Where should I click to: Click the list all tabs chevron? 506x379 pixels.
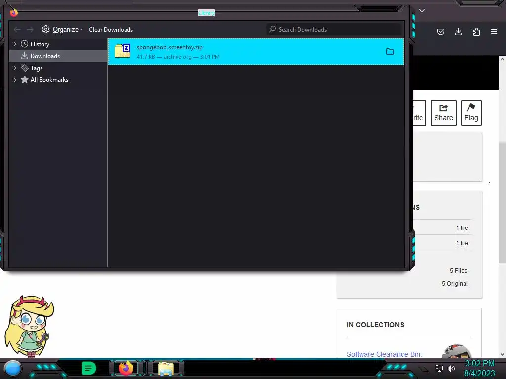click(x=422, y=11)
